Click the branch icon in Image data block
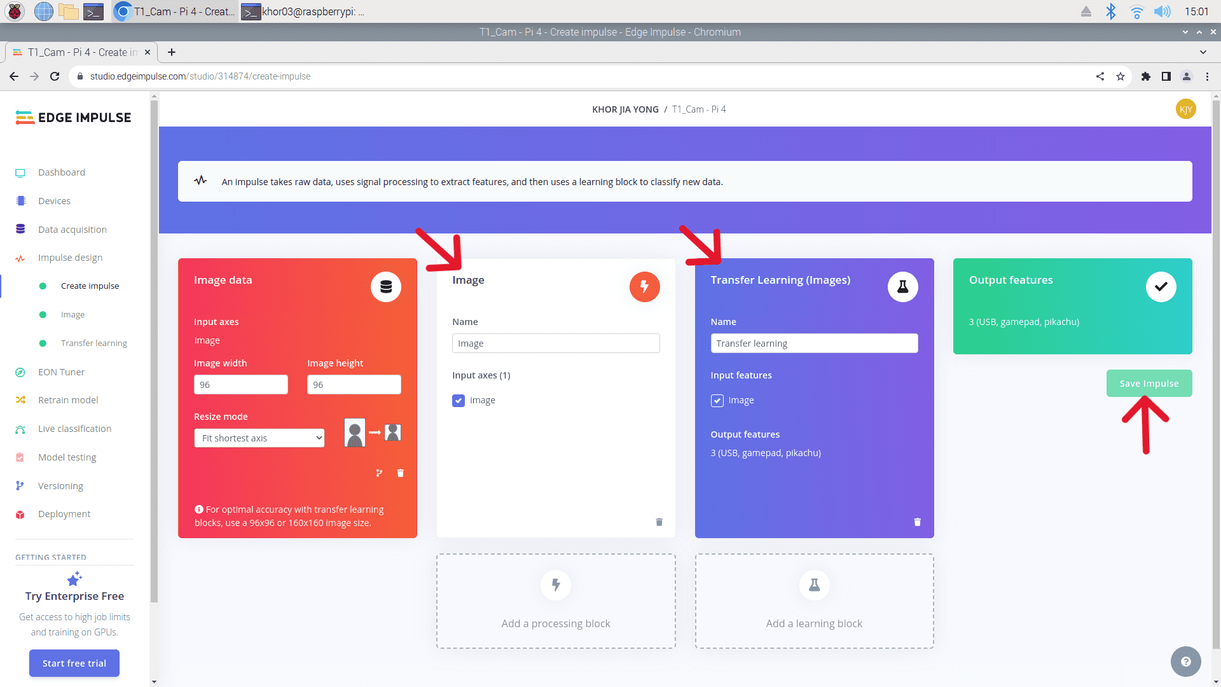This screenshot has width=1221, height=687. pos(379,473)
